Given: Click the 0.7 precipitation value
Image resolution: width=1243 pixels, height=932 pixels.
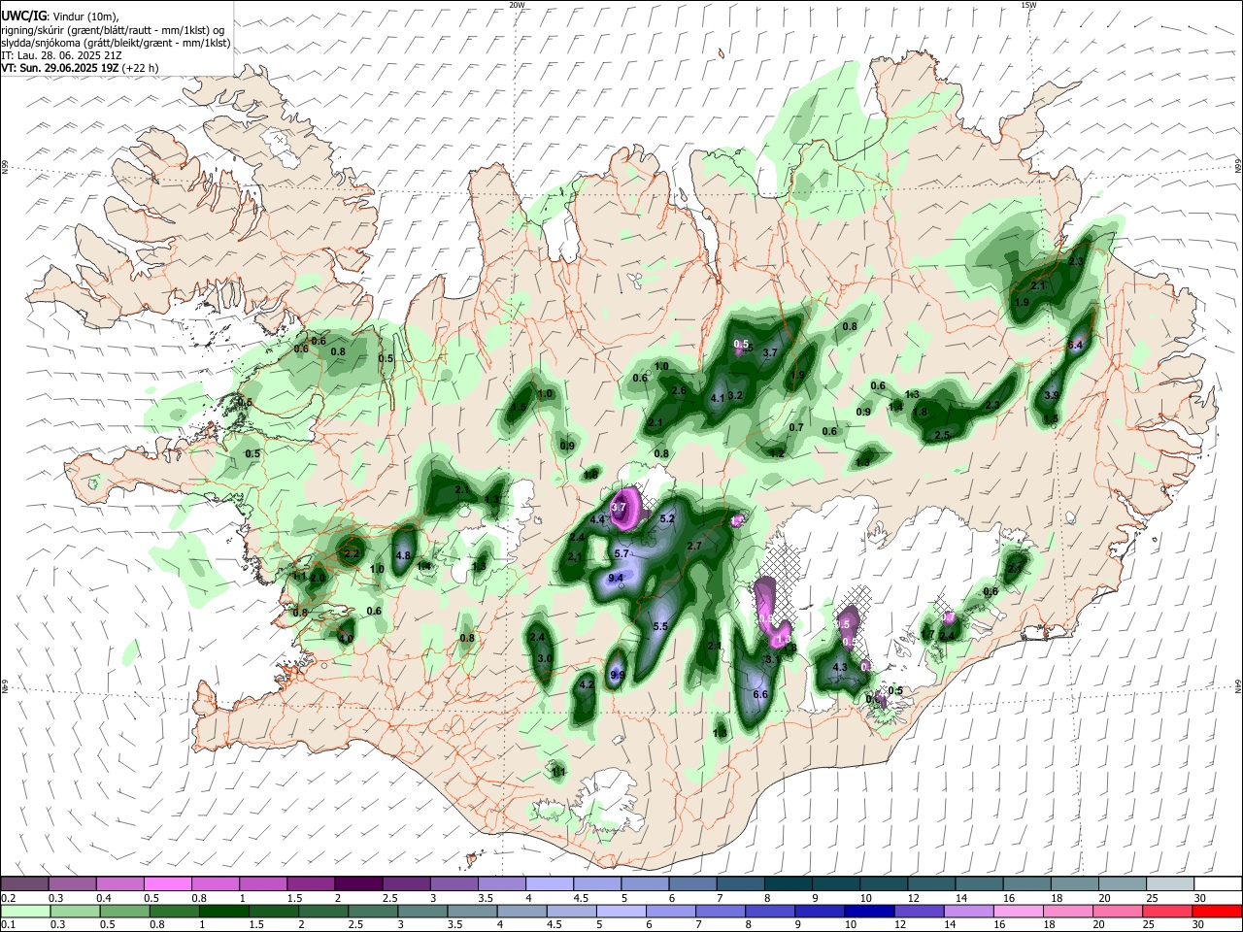Looking at the screenshot, I should 796,427.
